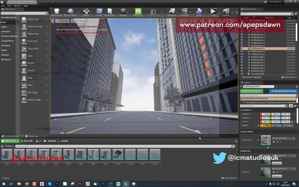Open the green Megascans plugin icon
299x187 pixels.
pos(138,11)
